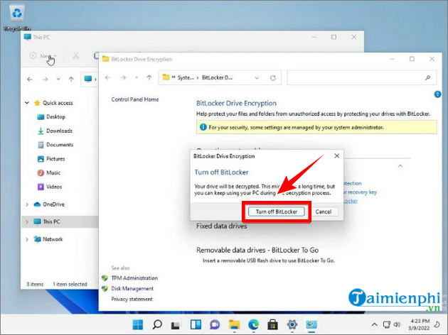Viewport: 448px width, 335px height.
Task: Click the BitLocker D... breadcrumb segment
Action: (x=217, y=77)
